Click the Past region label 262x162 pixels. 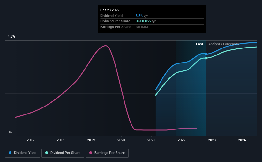click(x=199, y=44)
